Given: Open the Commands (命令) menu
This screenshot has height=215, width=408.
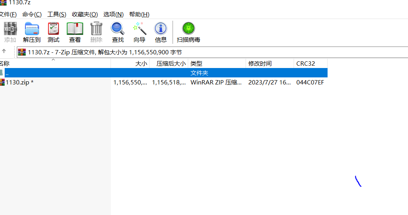Looking at the screenshot, I should tap(32, 14).
